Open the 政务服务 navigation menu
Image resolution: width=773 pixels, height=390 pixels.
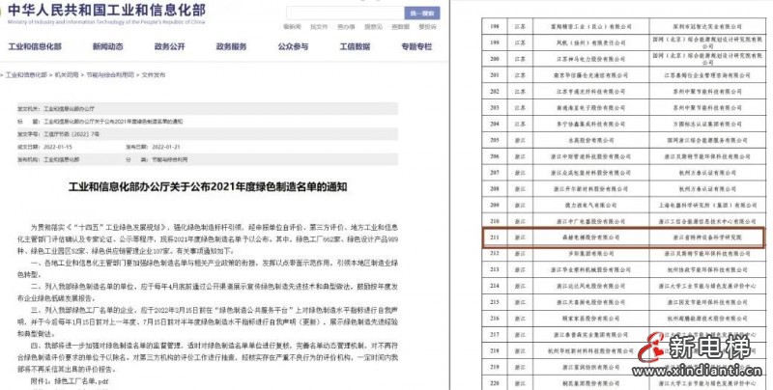(231, 46)
